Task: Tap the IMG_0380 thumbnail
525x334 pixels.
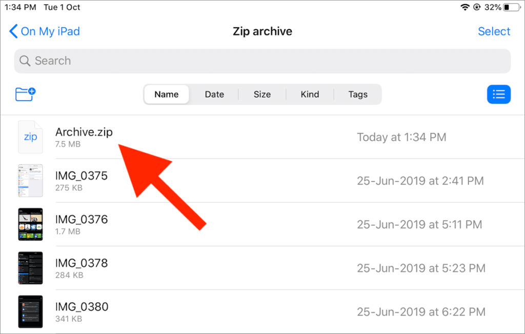Action: (x=30, y=311)
